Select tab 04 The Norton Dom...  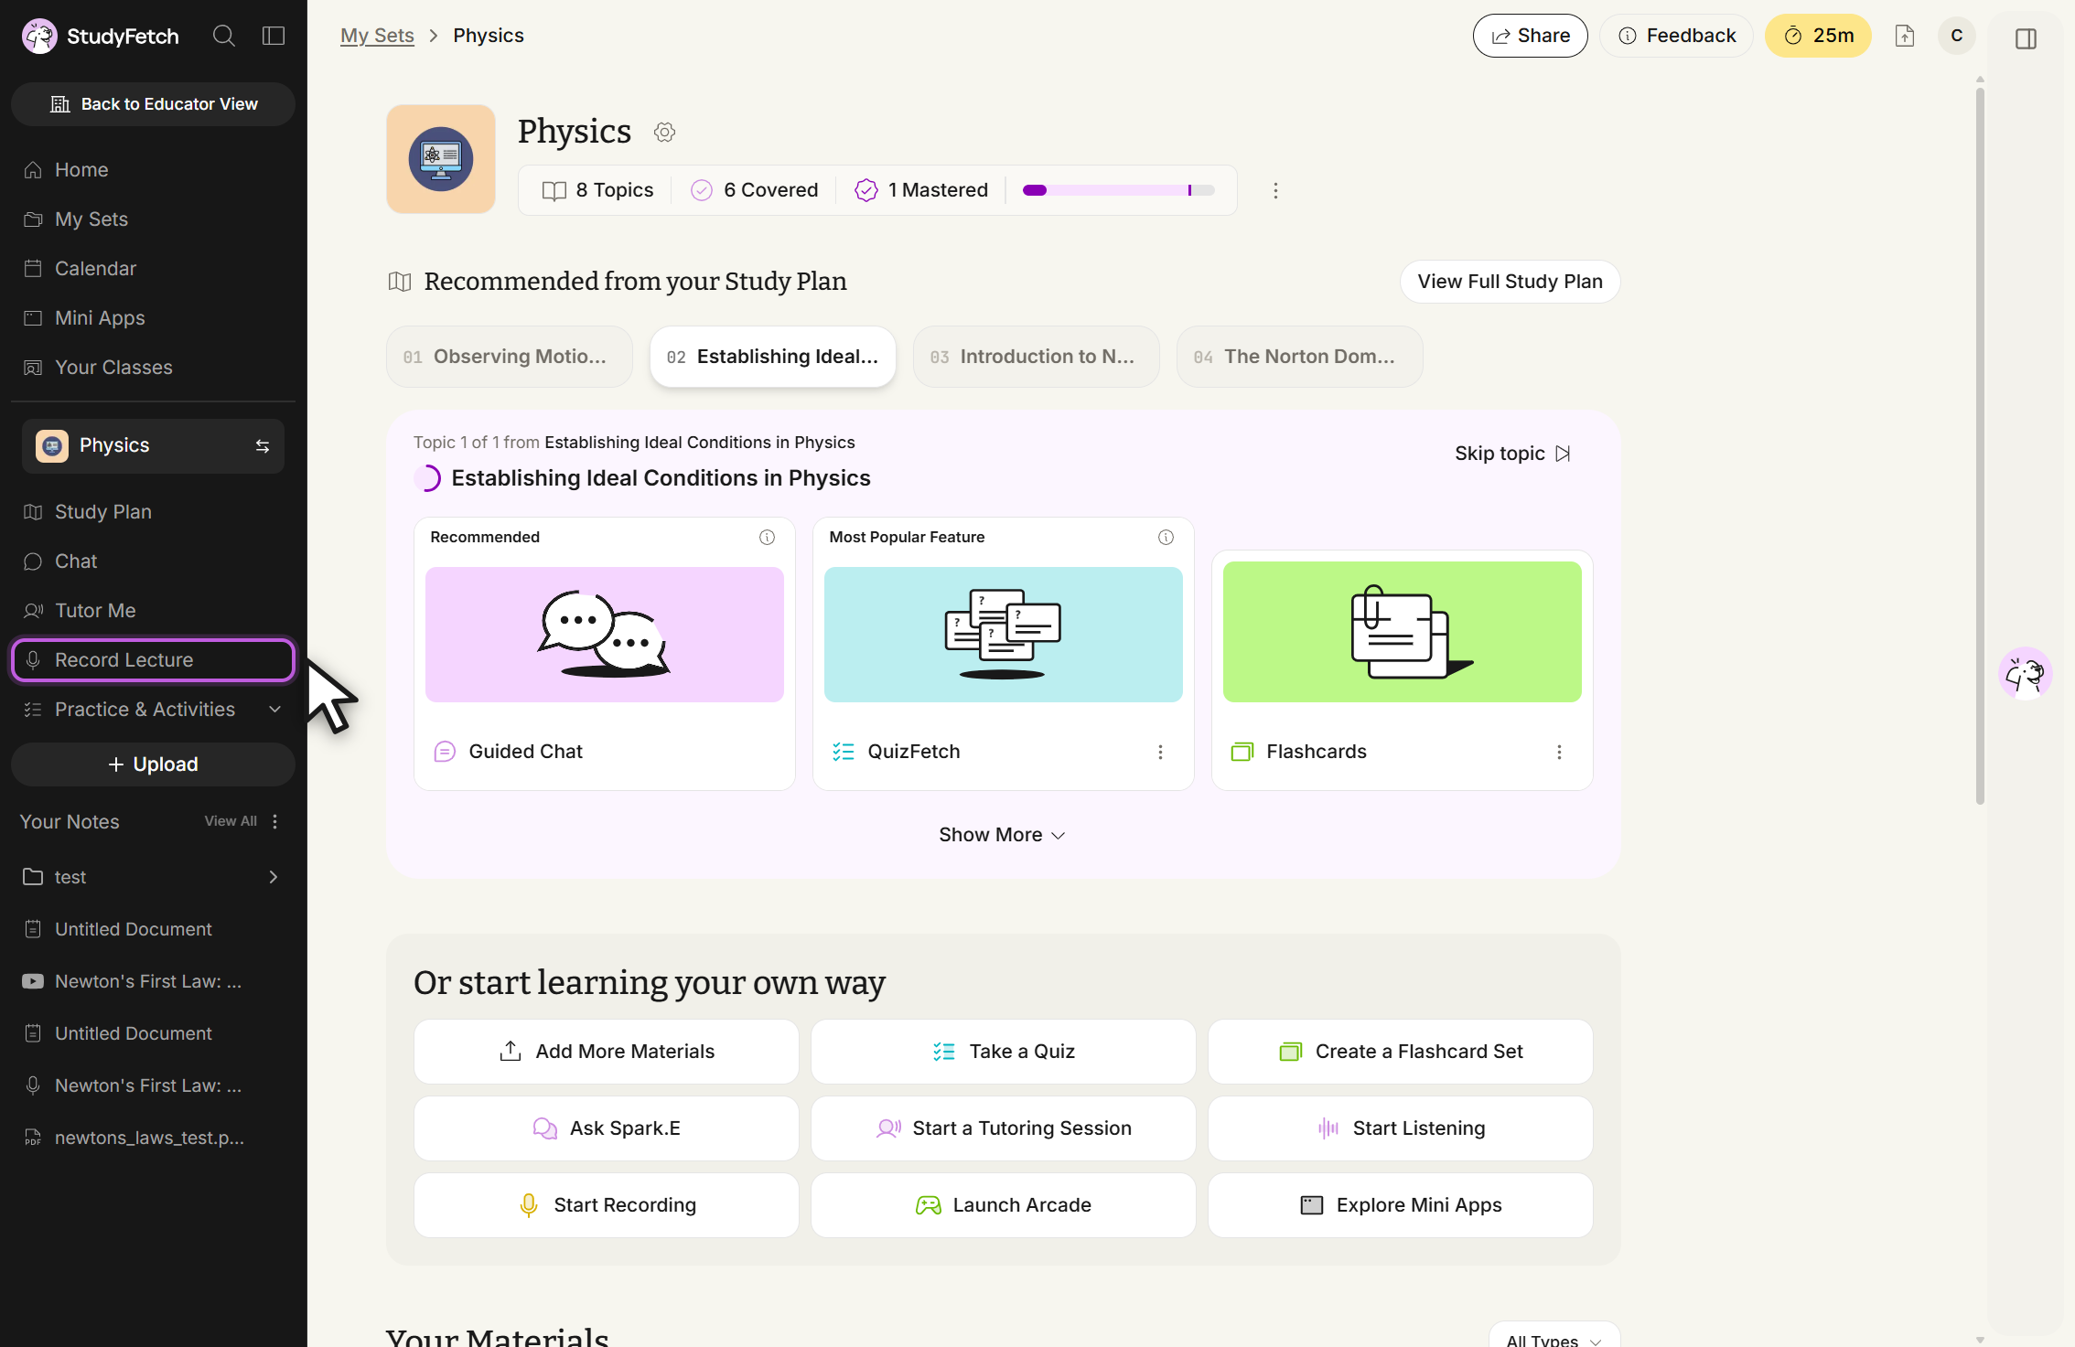1300,357
